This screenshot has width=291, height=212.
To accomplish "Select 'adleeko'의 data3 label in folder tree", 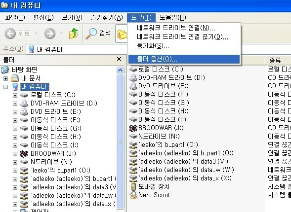I will (74, 187).
